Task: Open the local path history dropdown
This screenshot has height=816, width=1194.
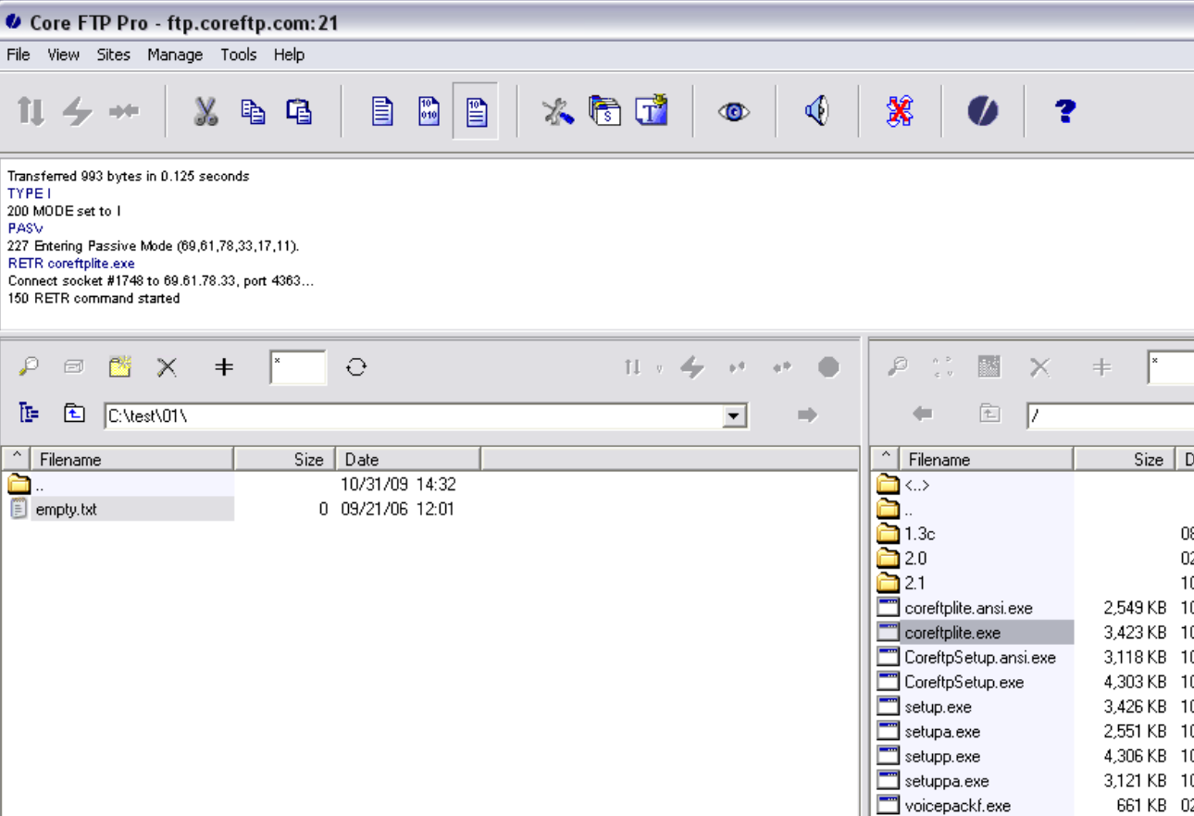Action: point(733,414)
